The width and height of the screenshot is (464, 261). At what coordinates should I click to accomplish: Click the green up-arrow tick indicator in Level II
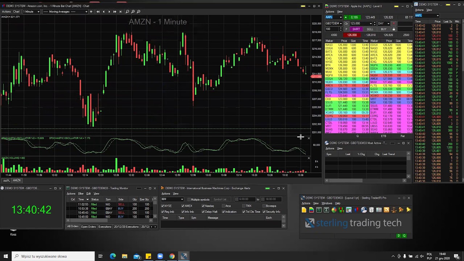(345, 17)
